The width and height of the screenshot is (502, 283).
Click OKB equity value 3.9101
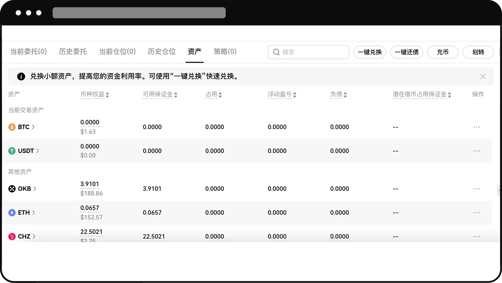coord(90,184)
